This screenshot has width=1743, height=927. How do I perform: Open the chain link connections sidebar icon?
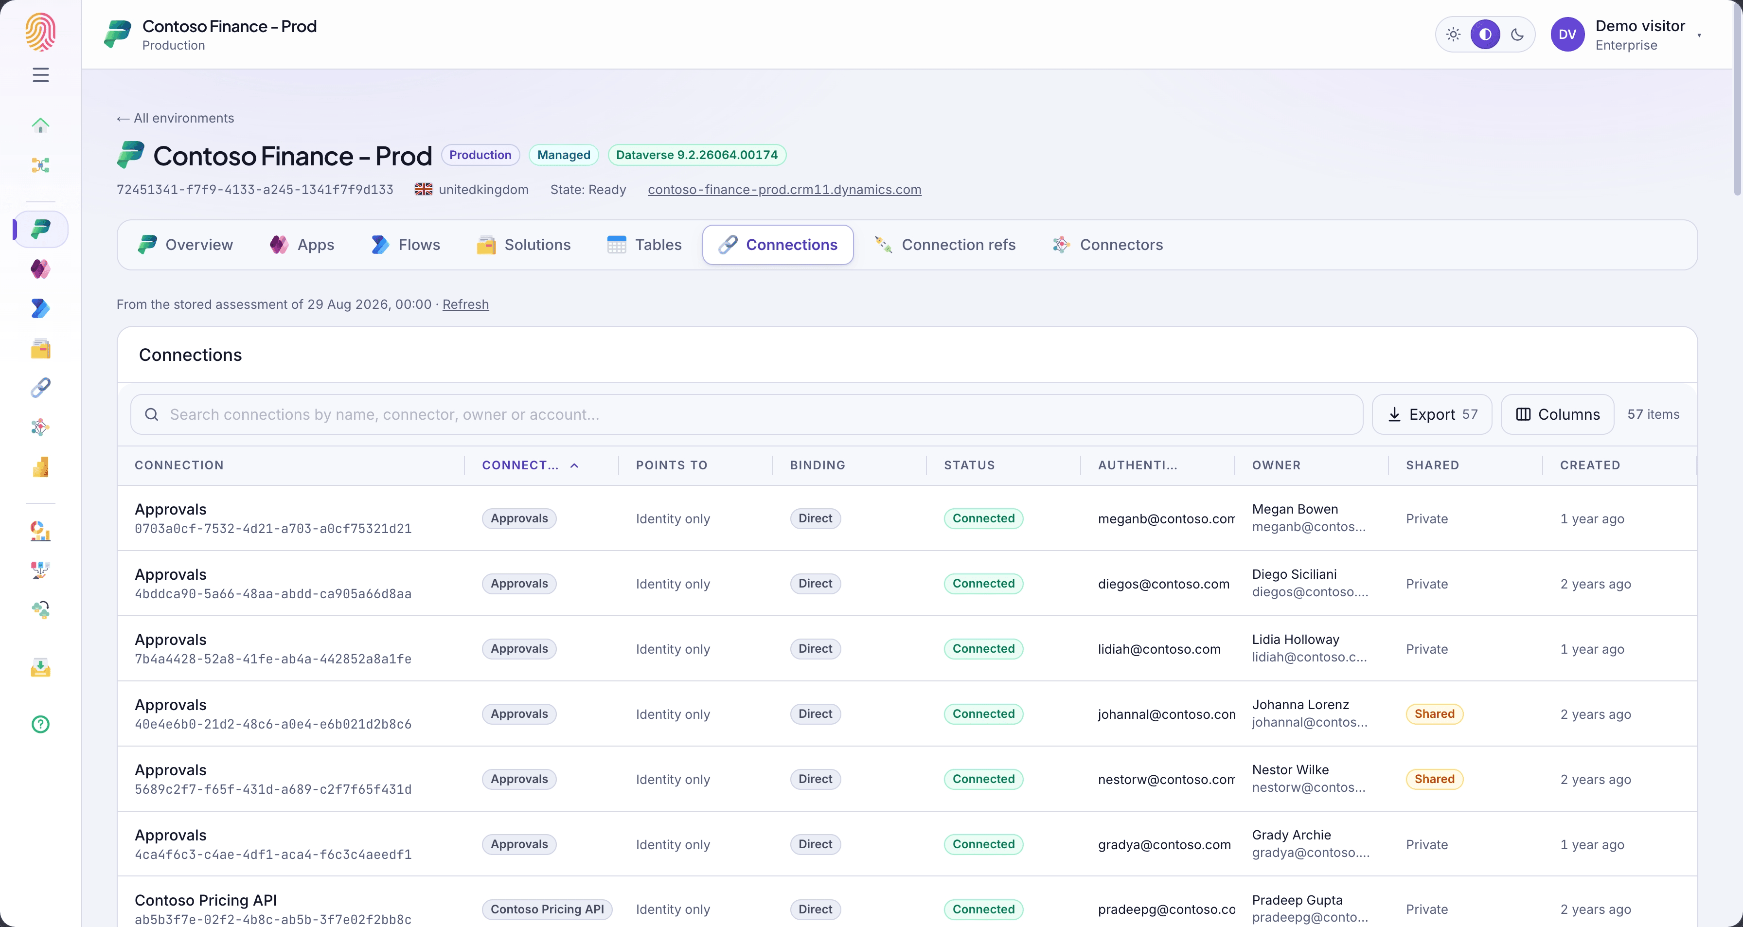(x=40, y=388)
